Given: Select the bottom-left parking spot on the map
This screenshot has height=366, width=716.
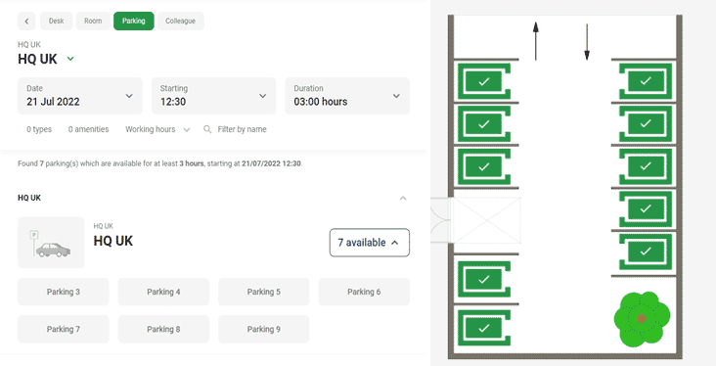Looking at the screenshot, I should click(484, 328).
